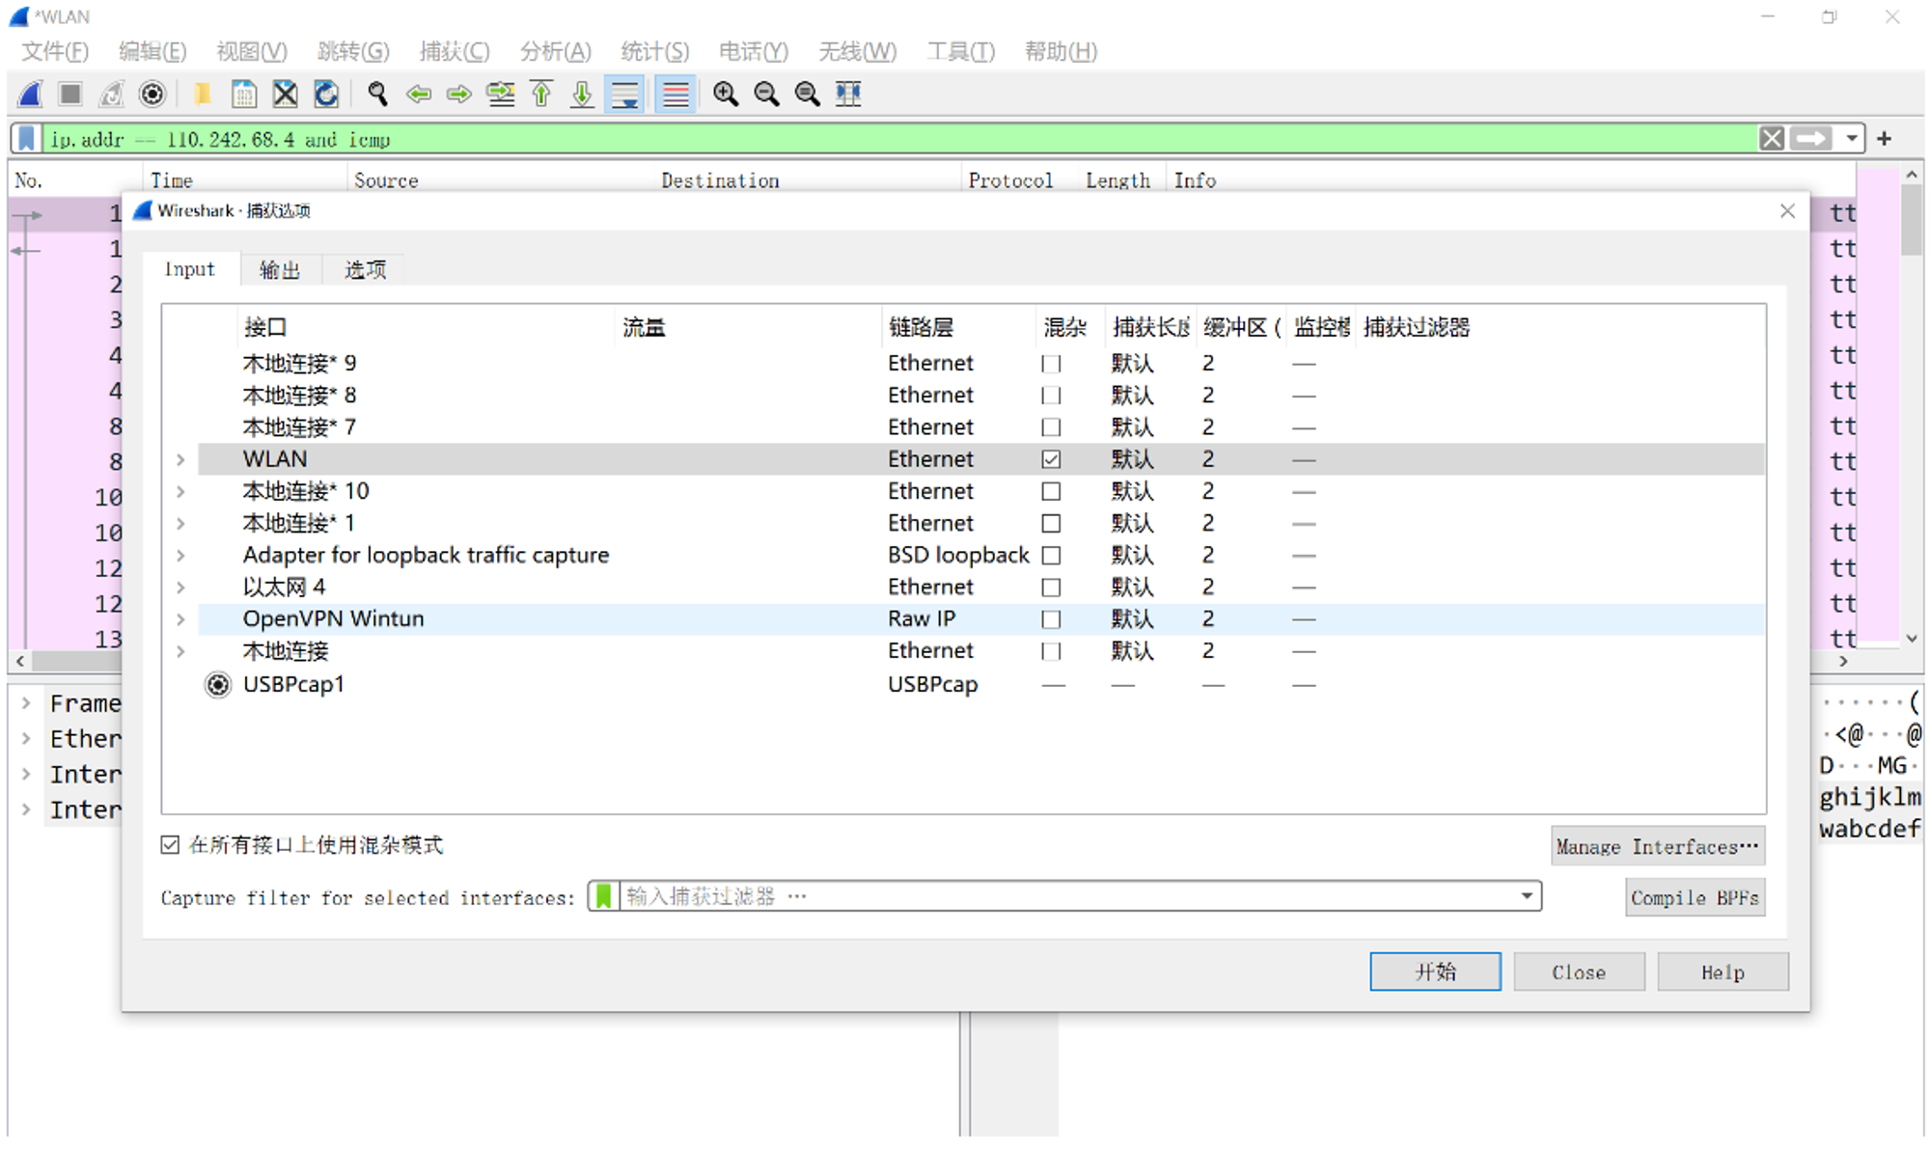Click in the display filter text field
This screenshot has height=1150, width=1930.
[x=897, y=139]
